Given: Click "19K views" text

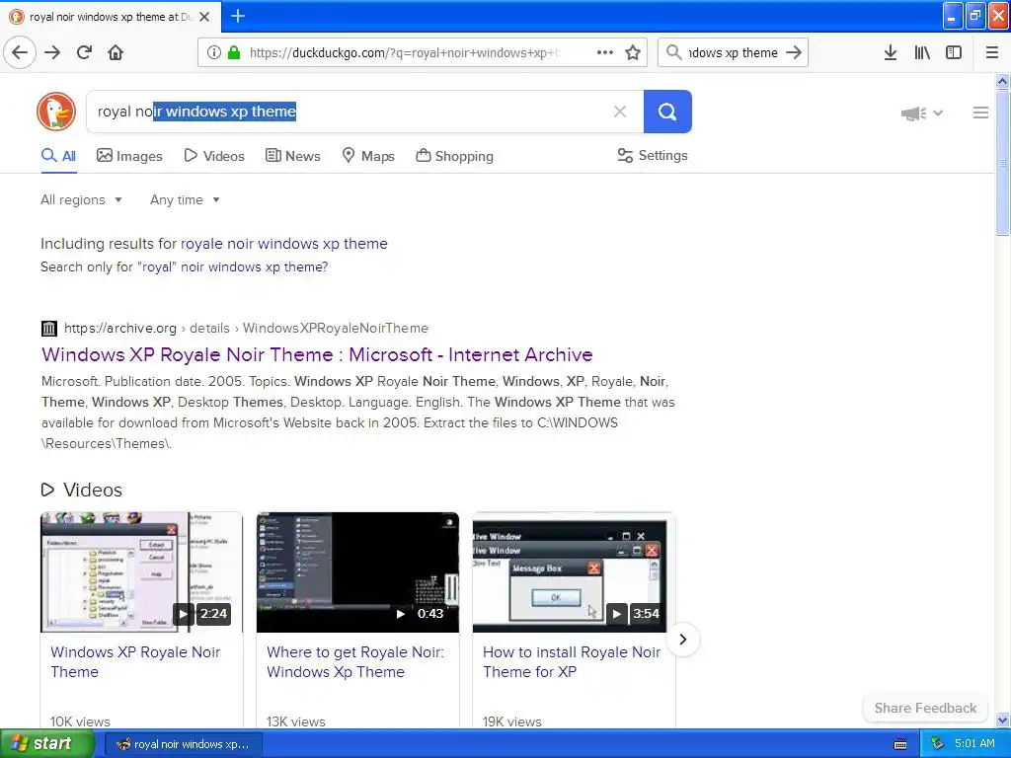Looking at the screenshot, I should 512,721.
